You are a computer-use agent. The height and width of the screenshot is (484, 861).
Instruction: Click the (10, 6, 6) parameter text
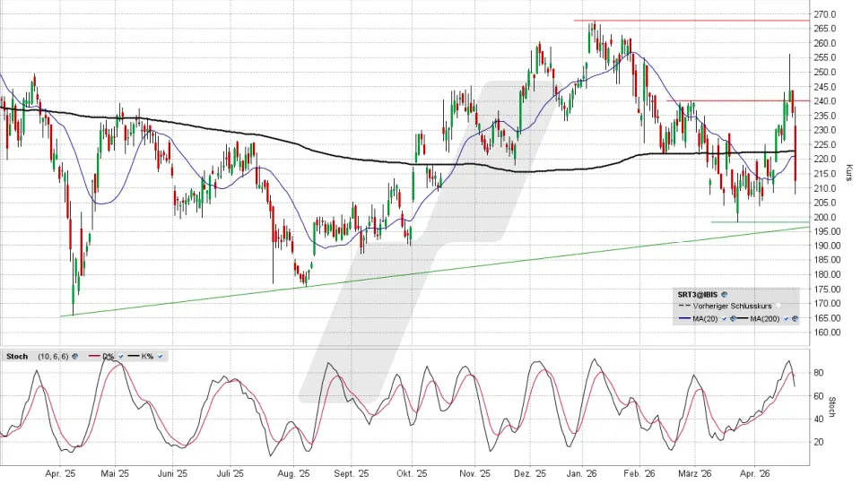point(53,357)
